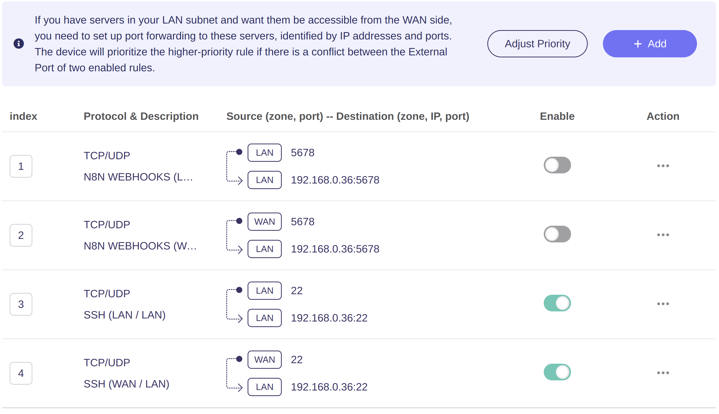Screen dimensions: 719x414
Task: Enable the N8N WEBHOOKS (L…) rule toggle
Action: click(557, 165)
